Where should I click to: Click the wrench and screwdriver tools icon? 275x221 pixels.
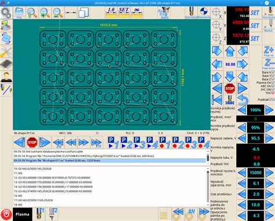click(x=6, y=52)
